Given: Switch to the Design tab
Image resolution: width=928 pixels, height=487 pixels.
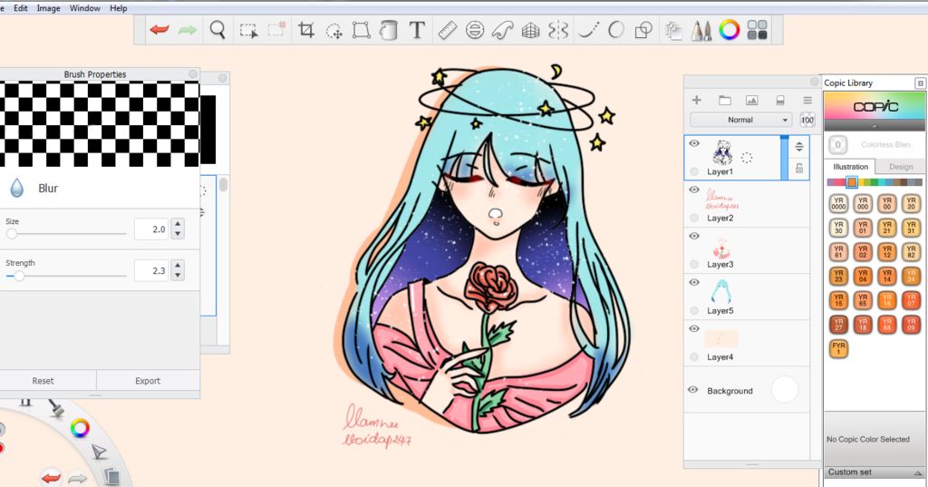Looking at the screenshot, I should click(901, 167).
